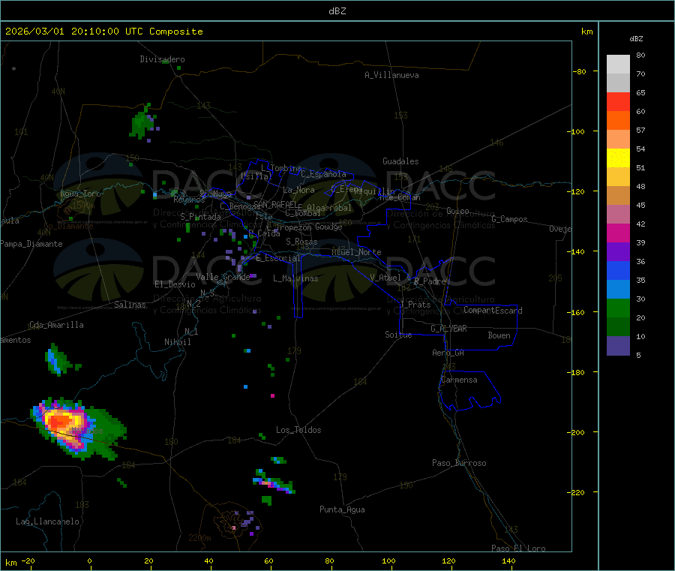The height and width of the screenshot is (571, 675).
Task: Click the Aero_GA label
Action: point(448,353)
